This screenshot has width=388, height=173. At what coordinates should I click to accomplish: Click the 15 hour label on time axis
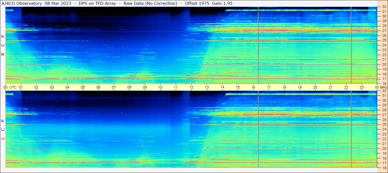point(238,87)
